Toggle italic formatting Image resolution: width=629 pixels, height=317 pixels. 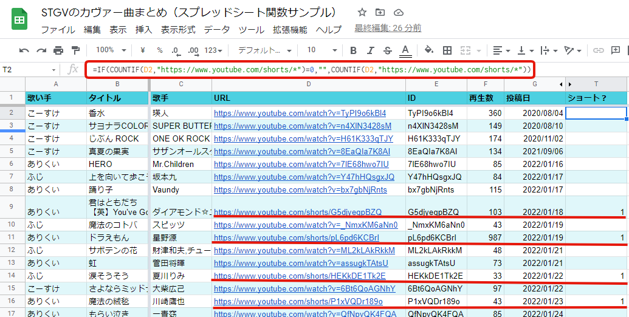(370, 50)
